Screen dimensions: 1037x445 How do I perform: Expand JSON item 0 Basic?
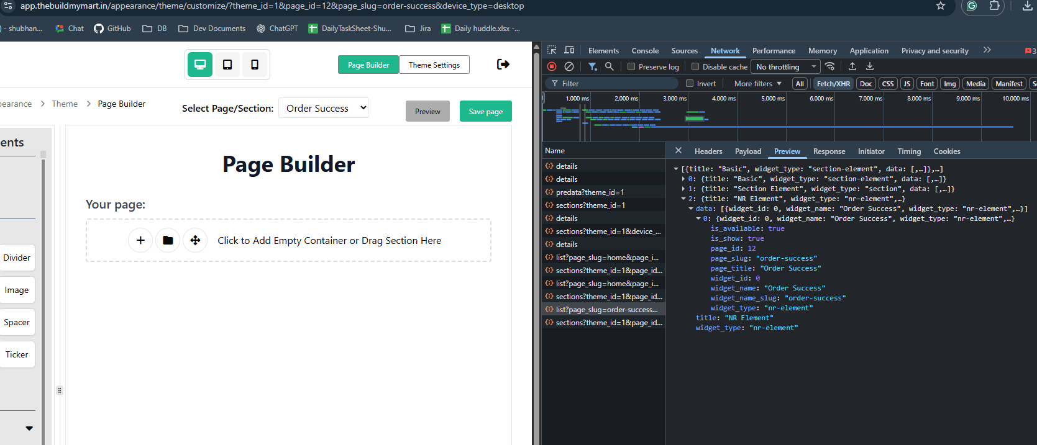pyautogui.click(x=683, y=179)
